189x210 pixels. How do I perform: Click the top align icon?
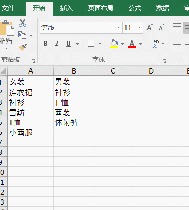tap(177, 25)
